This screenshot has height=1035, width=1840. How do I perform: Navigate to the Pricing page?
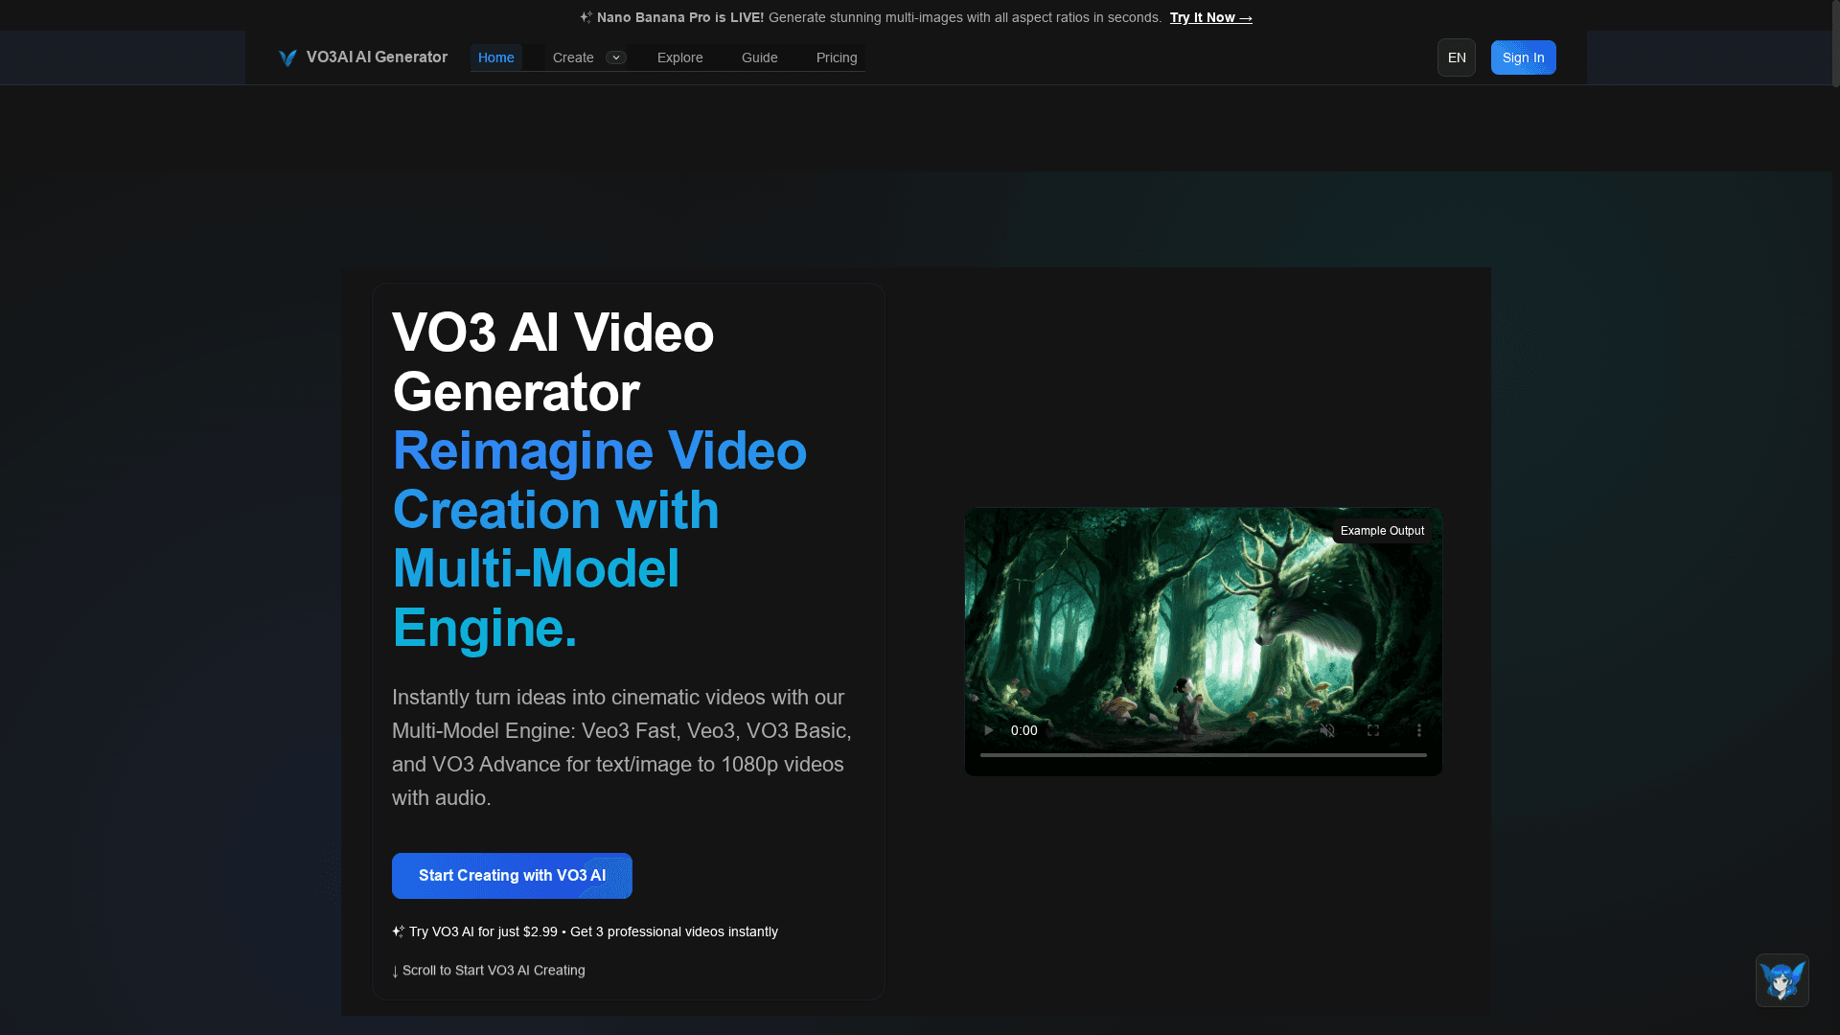coord(836,57)
